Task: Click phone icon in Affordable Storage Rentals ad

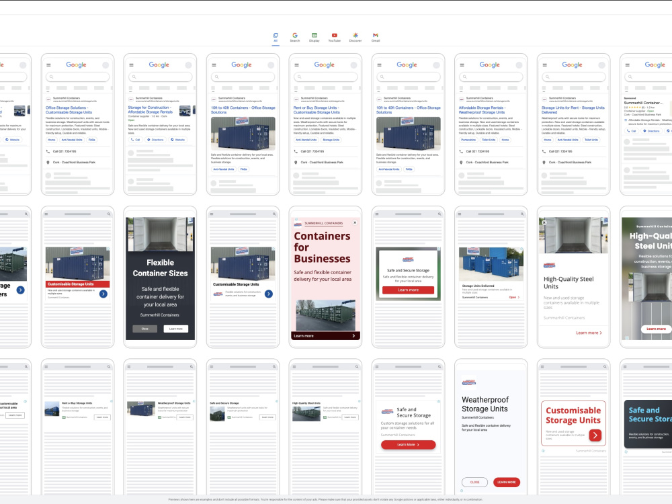Action: pyautogui.click(x=461, y=151)
